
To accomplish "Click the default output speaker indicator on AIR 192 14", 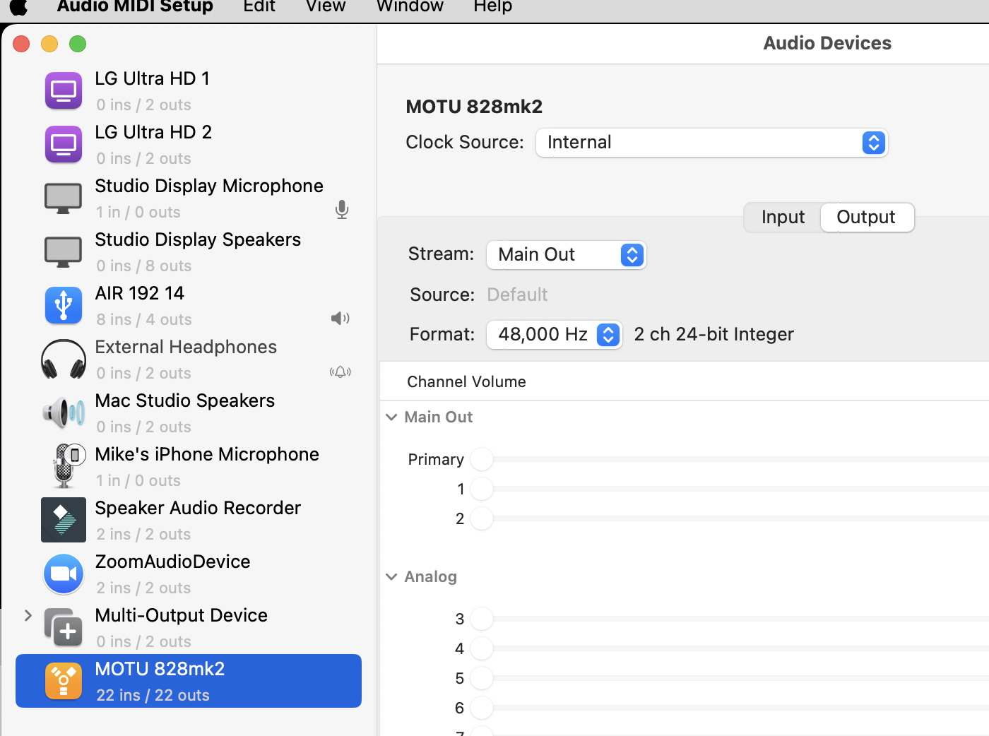I will tap(340, 318).
